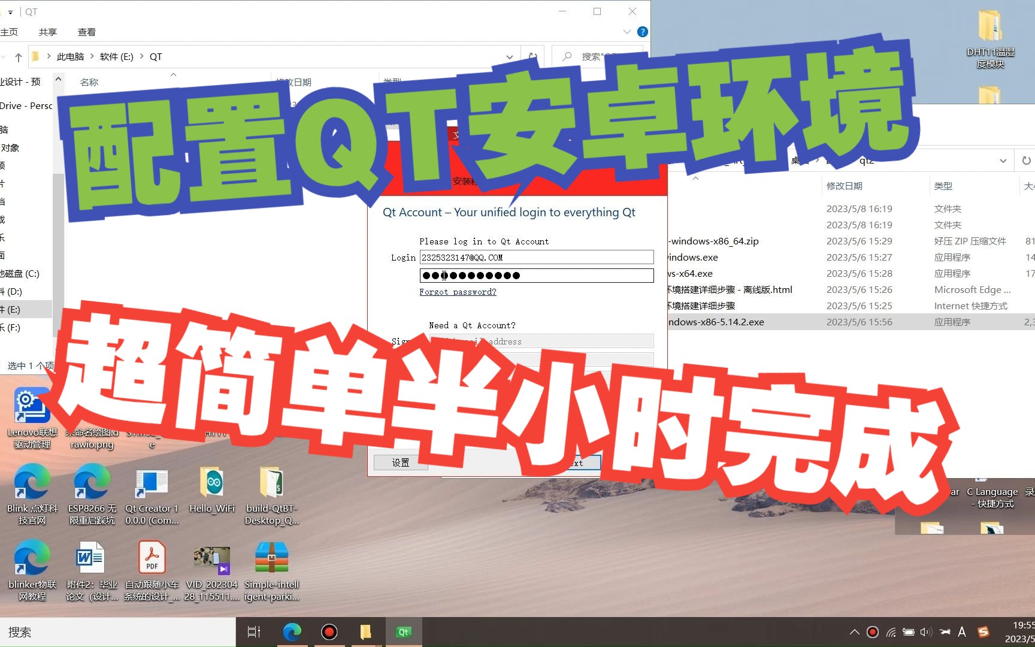Expand hidden icons in the system tray
Screen dimensions: 1035x647
pos(854,632)
